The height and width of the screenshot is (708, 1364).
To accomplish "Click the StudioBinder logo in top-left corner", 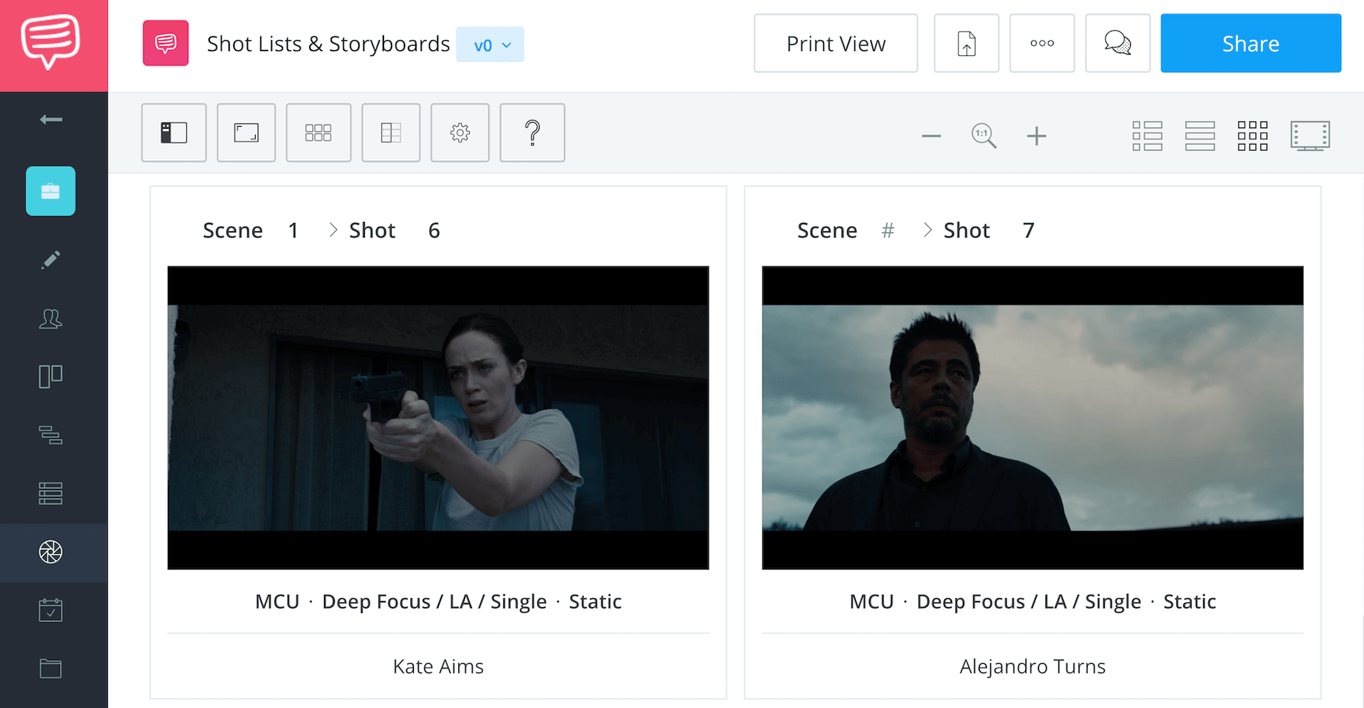I will pos(50,42).
